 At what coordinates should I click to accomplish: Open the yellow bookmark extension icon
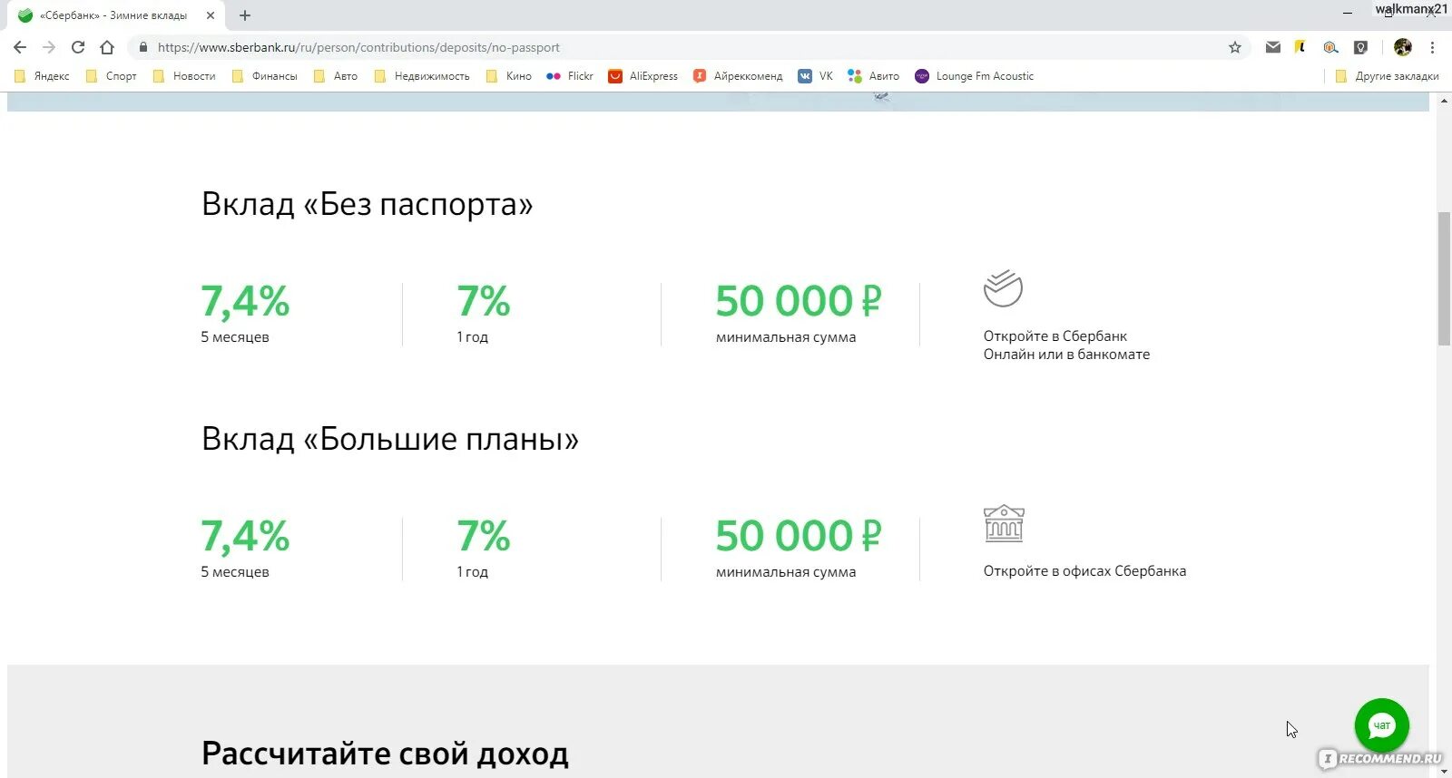click(1301, 47)
